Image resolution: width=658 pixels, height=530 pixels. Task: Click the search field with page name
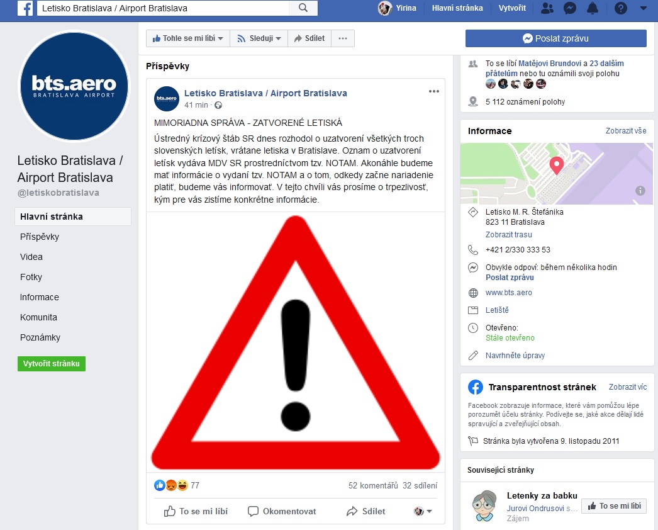[163, 8]
